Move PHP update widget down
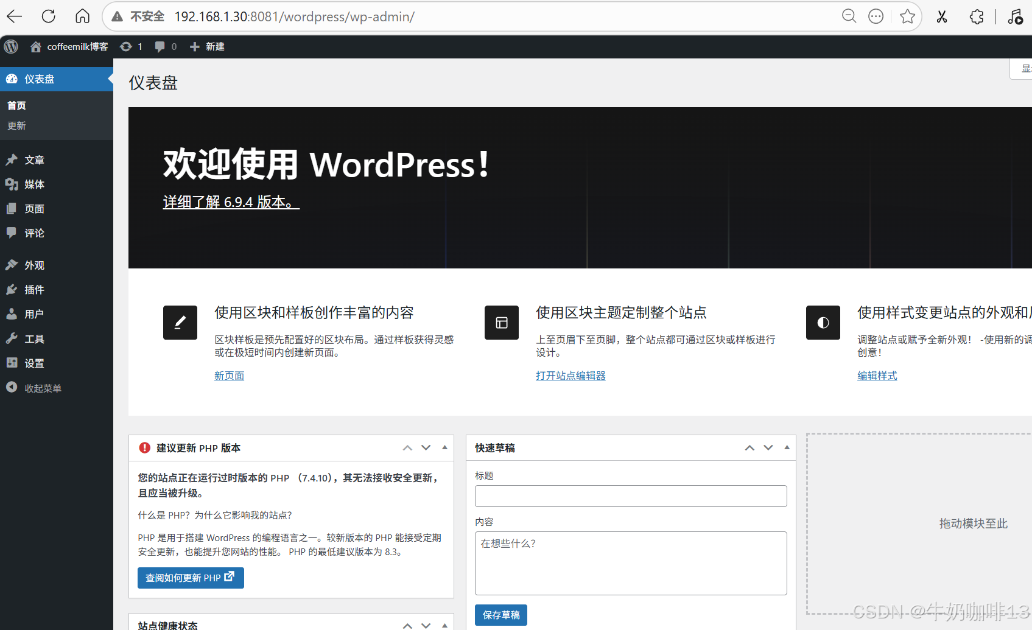 click(x=426, y=448)
